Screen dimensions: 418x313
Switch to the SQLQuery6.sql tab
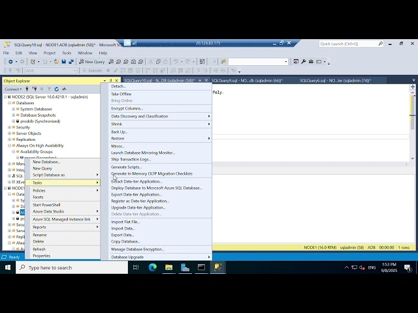click(335, 80)
